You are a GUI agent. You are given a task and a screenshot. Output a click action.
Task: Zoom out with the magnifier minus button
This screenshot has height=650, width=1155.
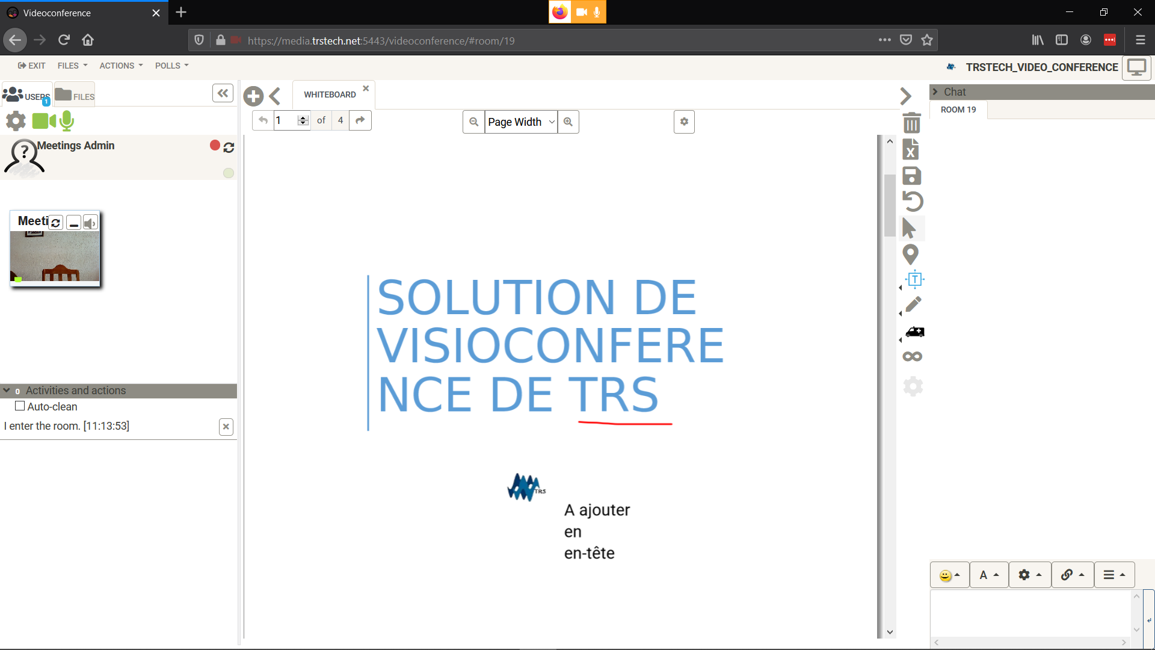point(474,122)
